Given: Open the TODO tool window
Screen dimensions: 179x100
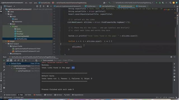Looking at the screenshot, I should [28, 95].
